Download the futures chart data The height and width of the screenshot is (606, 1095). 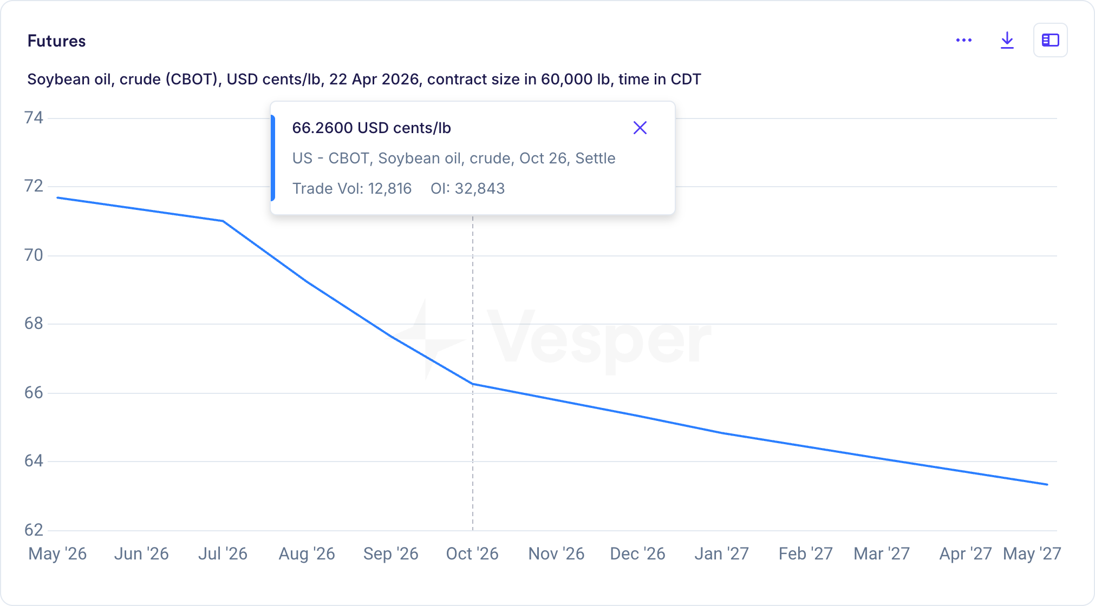tap(1007, 41)
